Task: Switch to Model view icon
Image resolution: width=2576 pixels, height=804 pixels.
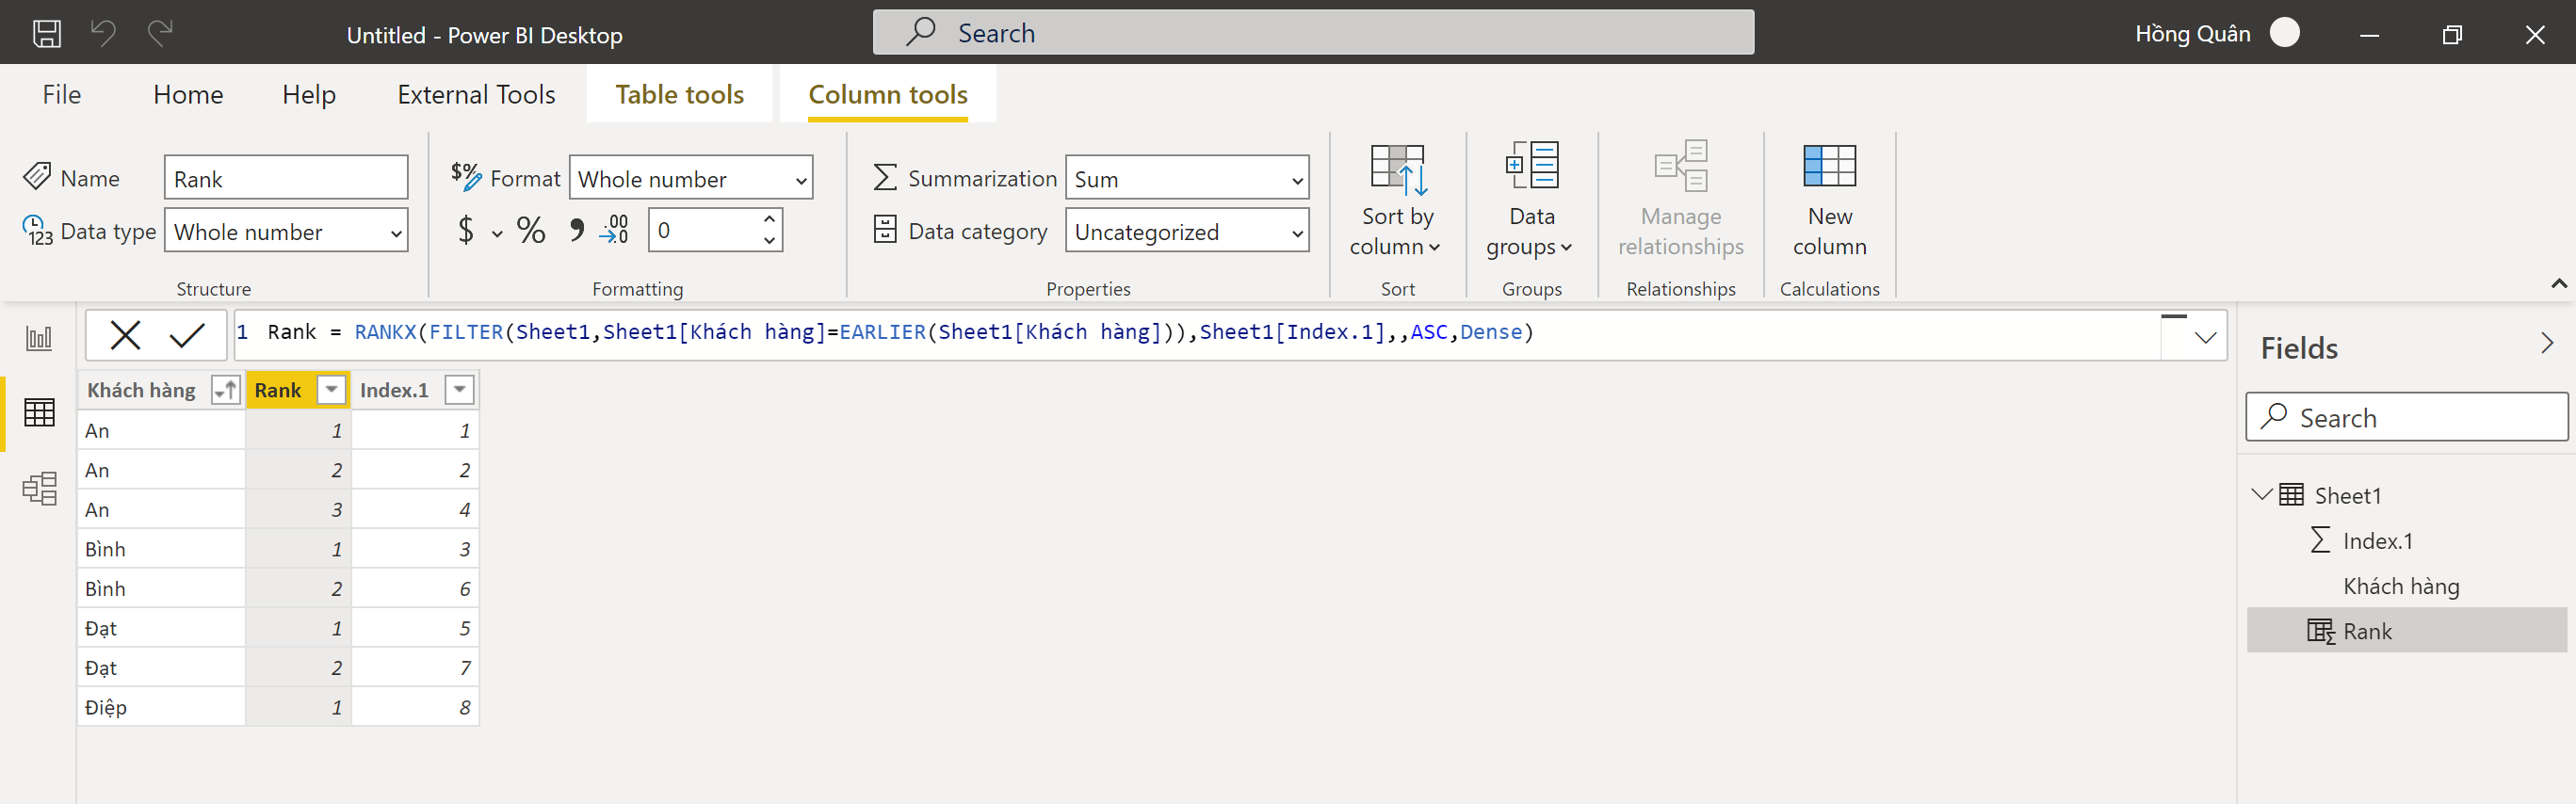Action: (x=39, y=489)
